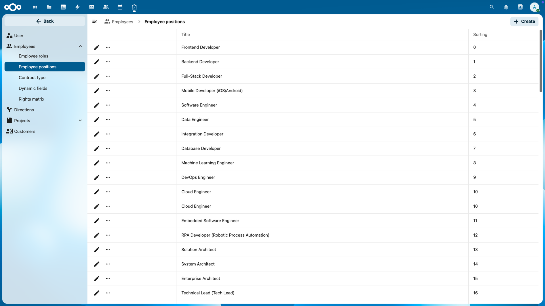Image resolution: width=545 pixels, height=306 pixels.
Task: Toggle the navigation sidebar icon
Action: click(x=95, y=22)
